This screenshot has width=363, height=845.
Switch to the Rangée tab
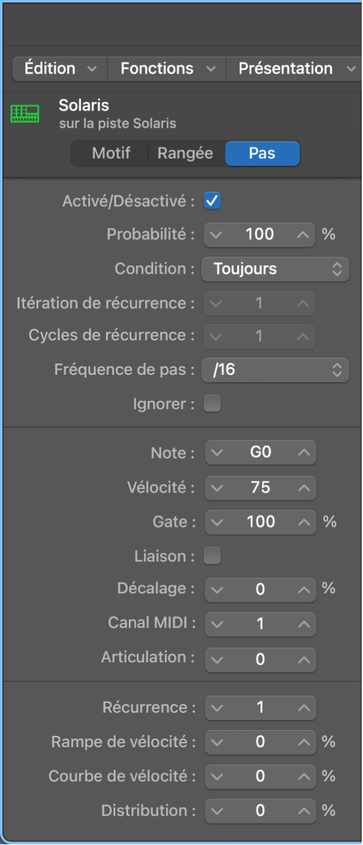click(185, 153)
